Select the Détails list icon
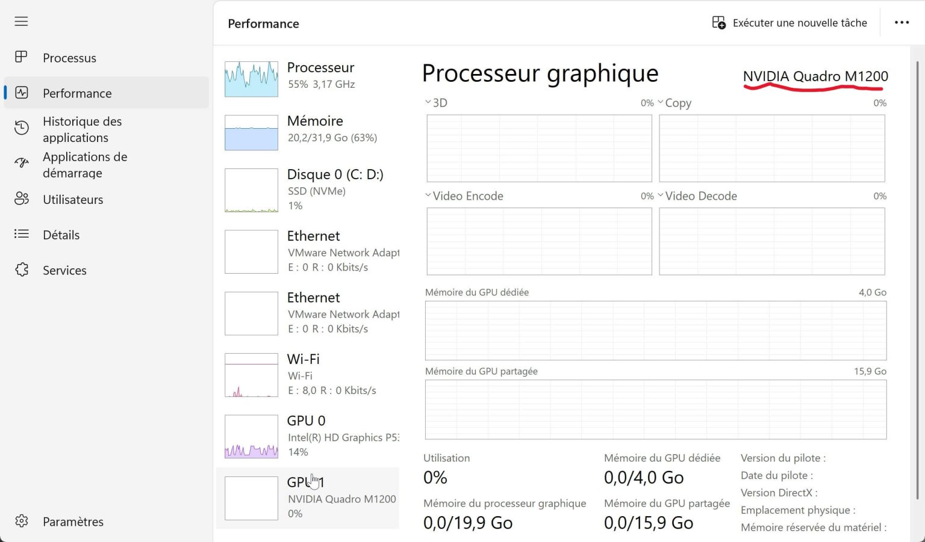This screenshot has width=925, height=542. click(22, 235)
